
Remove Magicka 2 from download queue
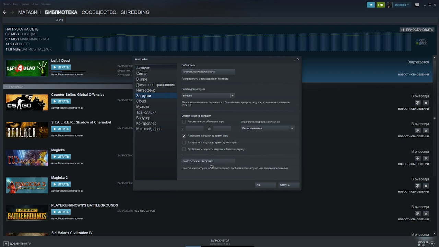click(x=426, y=186)
